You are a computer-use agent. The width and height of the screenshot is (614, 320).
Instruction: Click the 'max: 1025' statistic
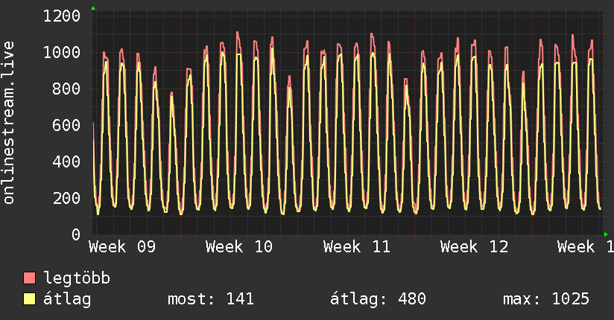coord(546,299)
